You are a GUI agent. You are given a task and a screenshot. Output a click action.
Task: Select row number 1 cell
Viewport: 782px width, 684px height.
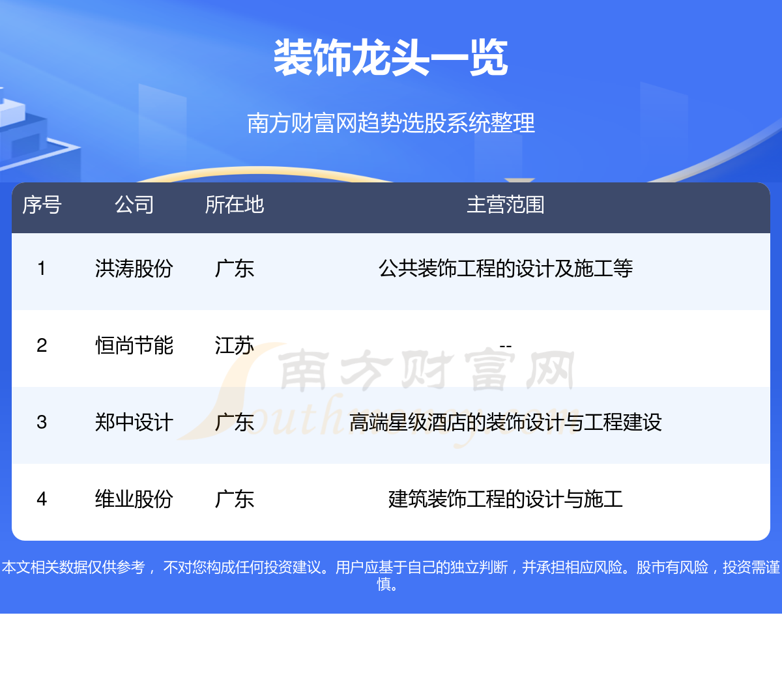[x=42, y=268]
